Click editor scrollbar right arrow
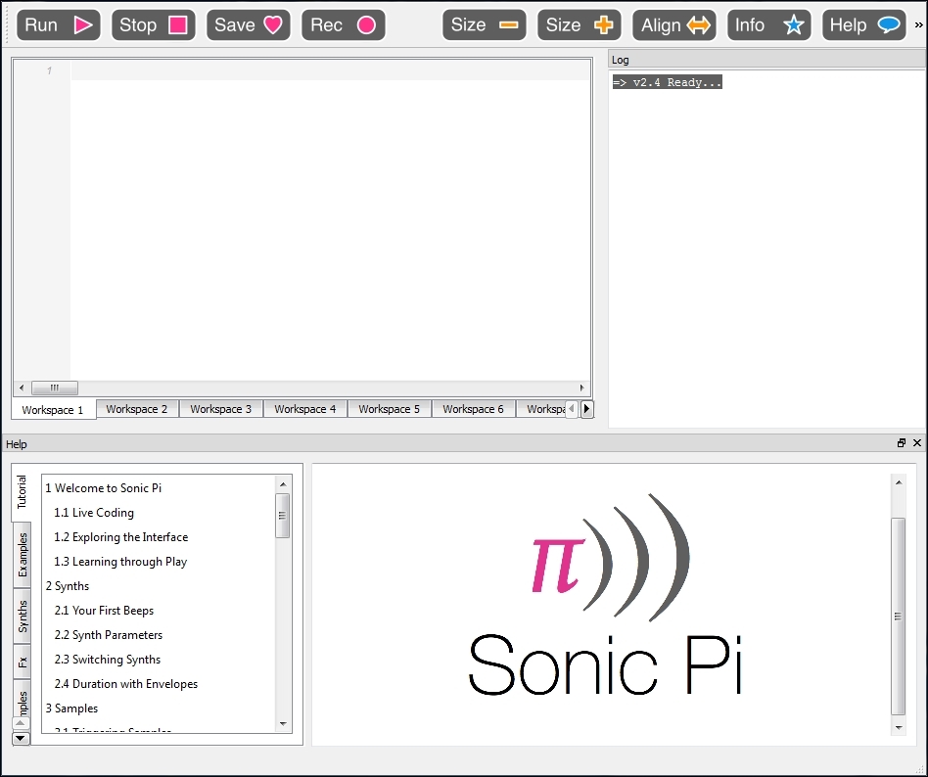This screenshot has width=928, height=777. 581,388
